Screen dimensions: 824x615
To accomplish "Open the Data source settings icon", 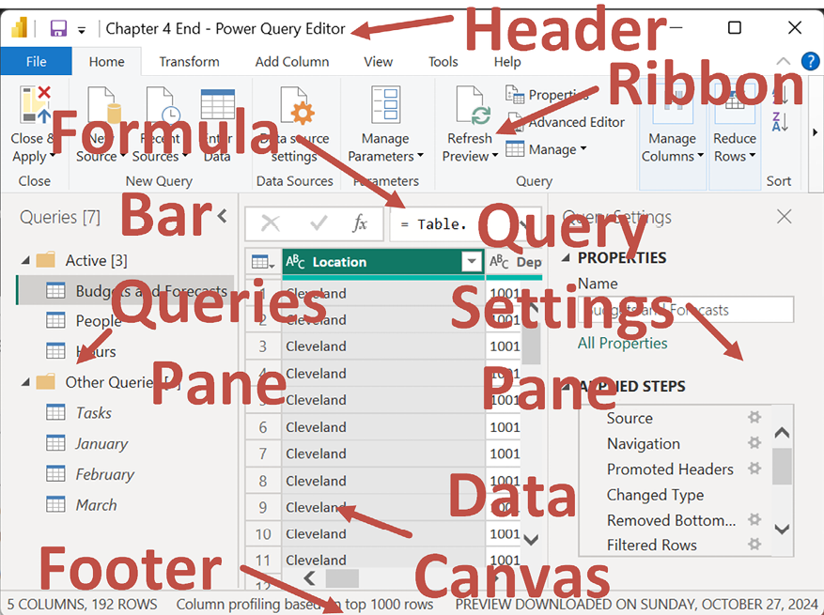I will tap(298, 107).
